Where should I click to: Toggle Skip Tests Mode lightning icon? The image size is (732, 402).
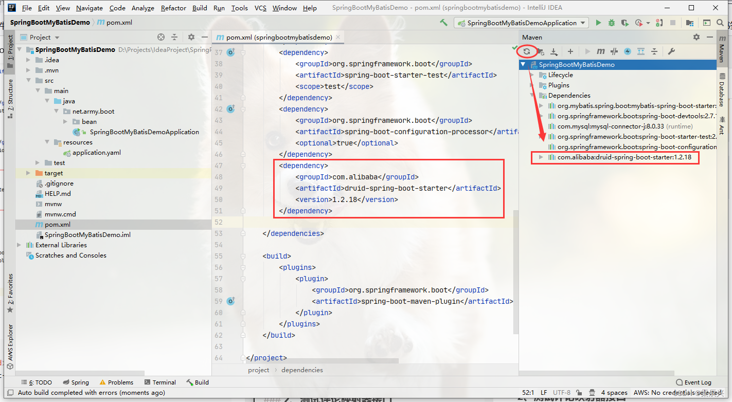pyautogui.click(x=628, y=51)
